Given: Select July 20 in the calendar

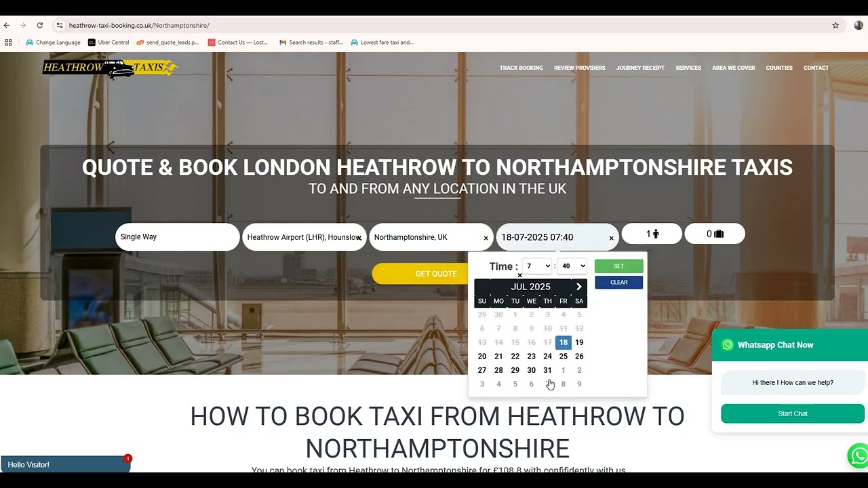Looking at the screenshot, I should coord(482,357).
